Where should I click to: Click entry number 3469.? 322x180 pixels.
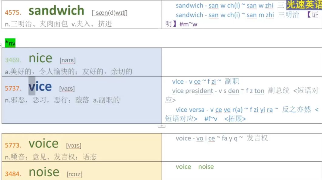(13, 60)
